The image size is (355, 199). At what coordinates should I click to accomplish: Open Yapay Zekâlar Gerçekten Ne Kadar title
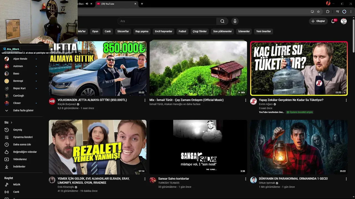291,100
